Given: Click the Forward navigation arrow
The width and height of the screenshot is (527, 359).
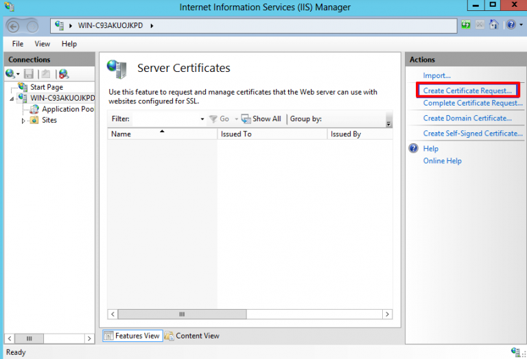Looking at the screenshot, I should [x=32, y=26].
